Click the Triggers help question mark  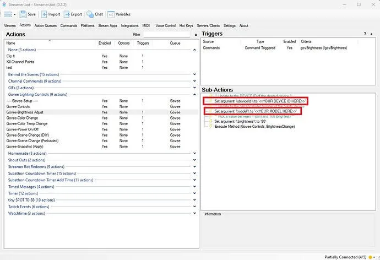[365, 34]
